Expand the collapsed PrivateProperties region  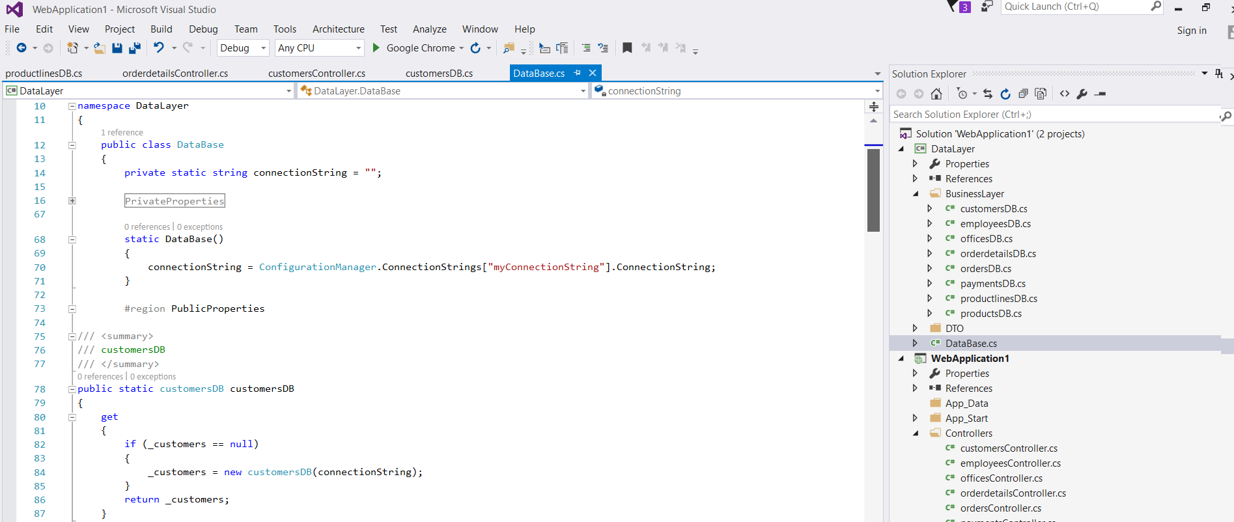72,201
